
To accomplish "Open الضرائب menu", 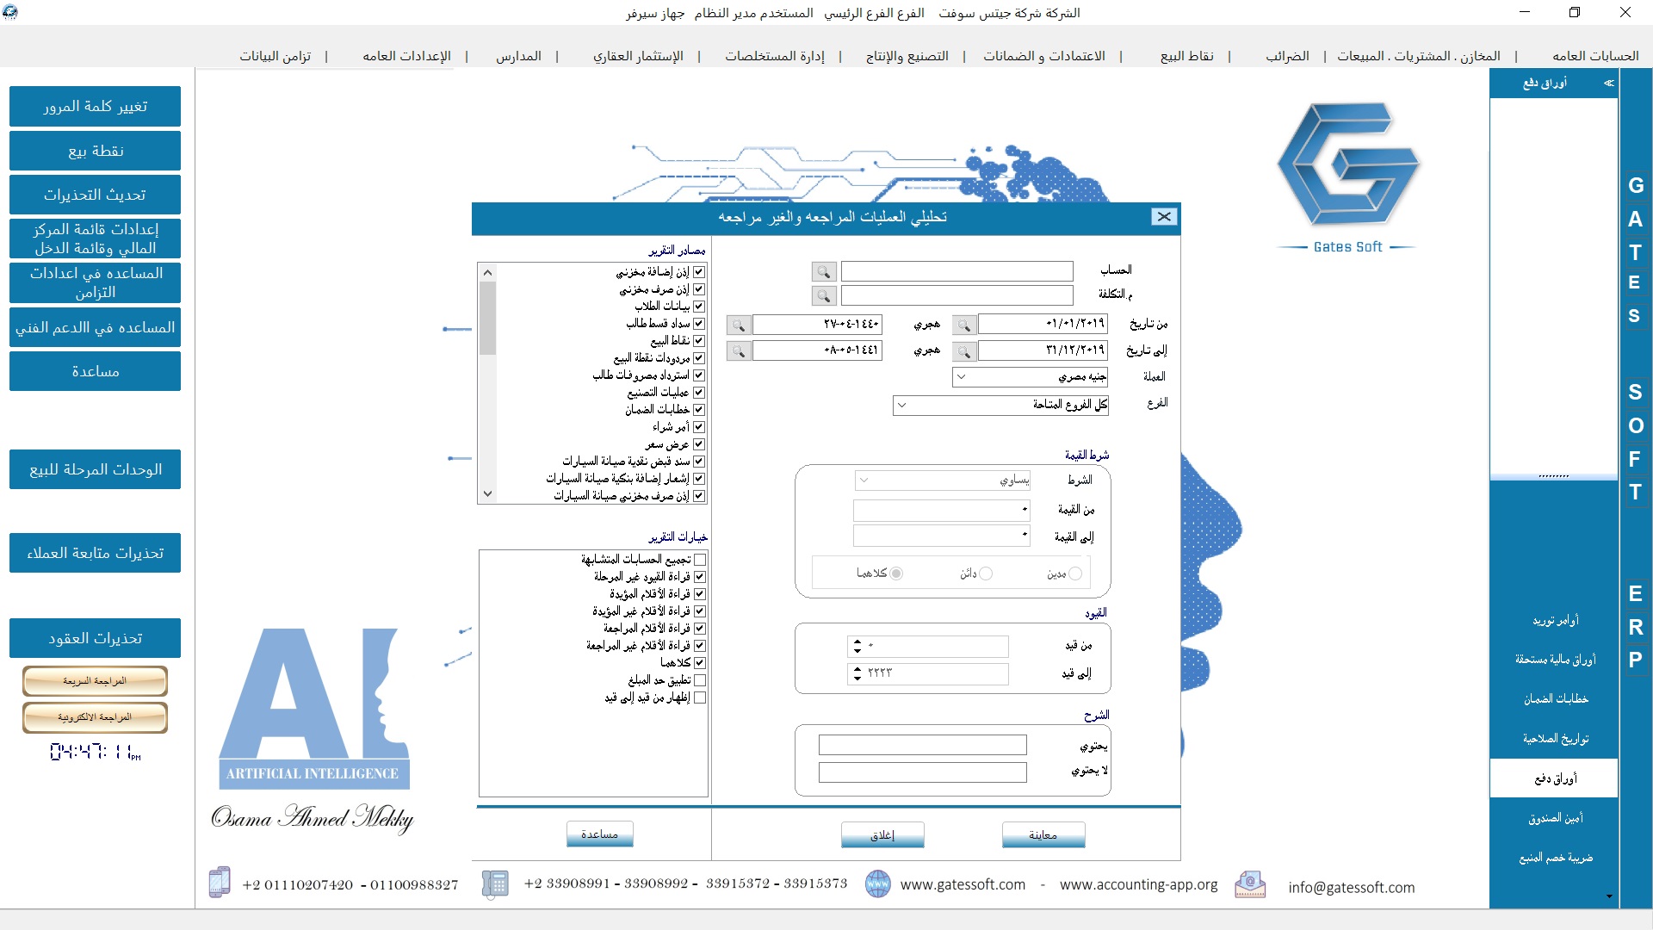I will 1287,56.
